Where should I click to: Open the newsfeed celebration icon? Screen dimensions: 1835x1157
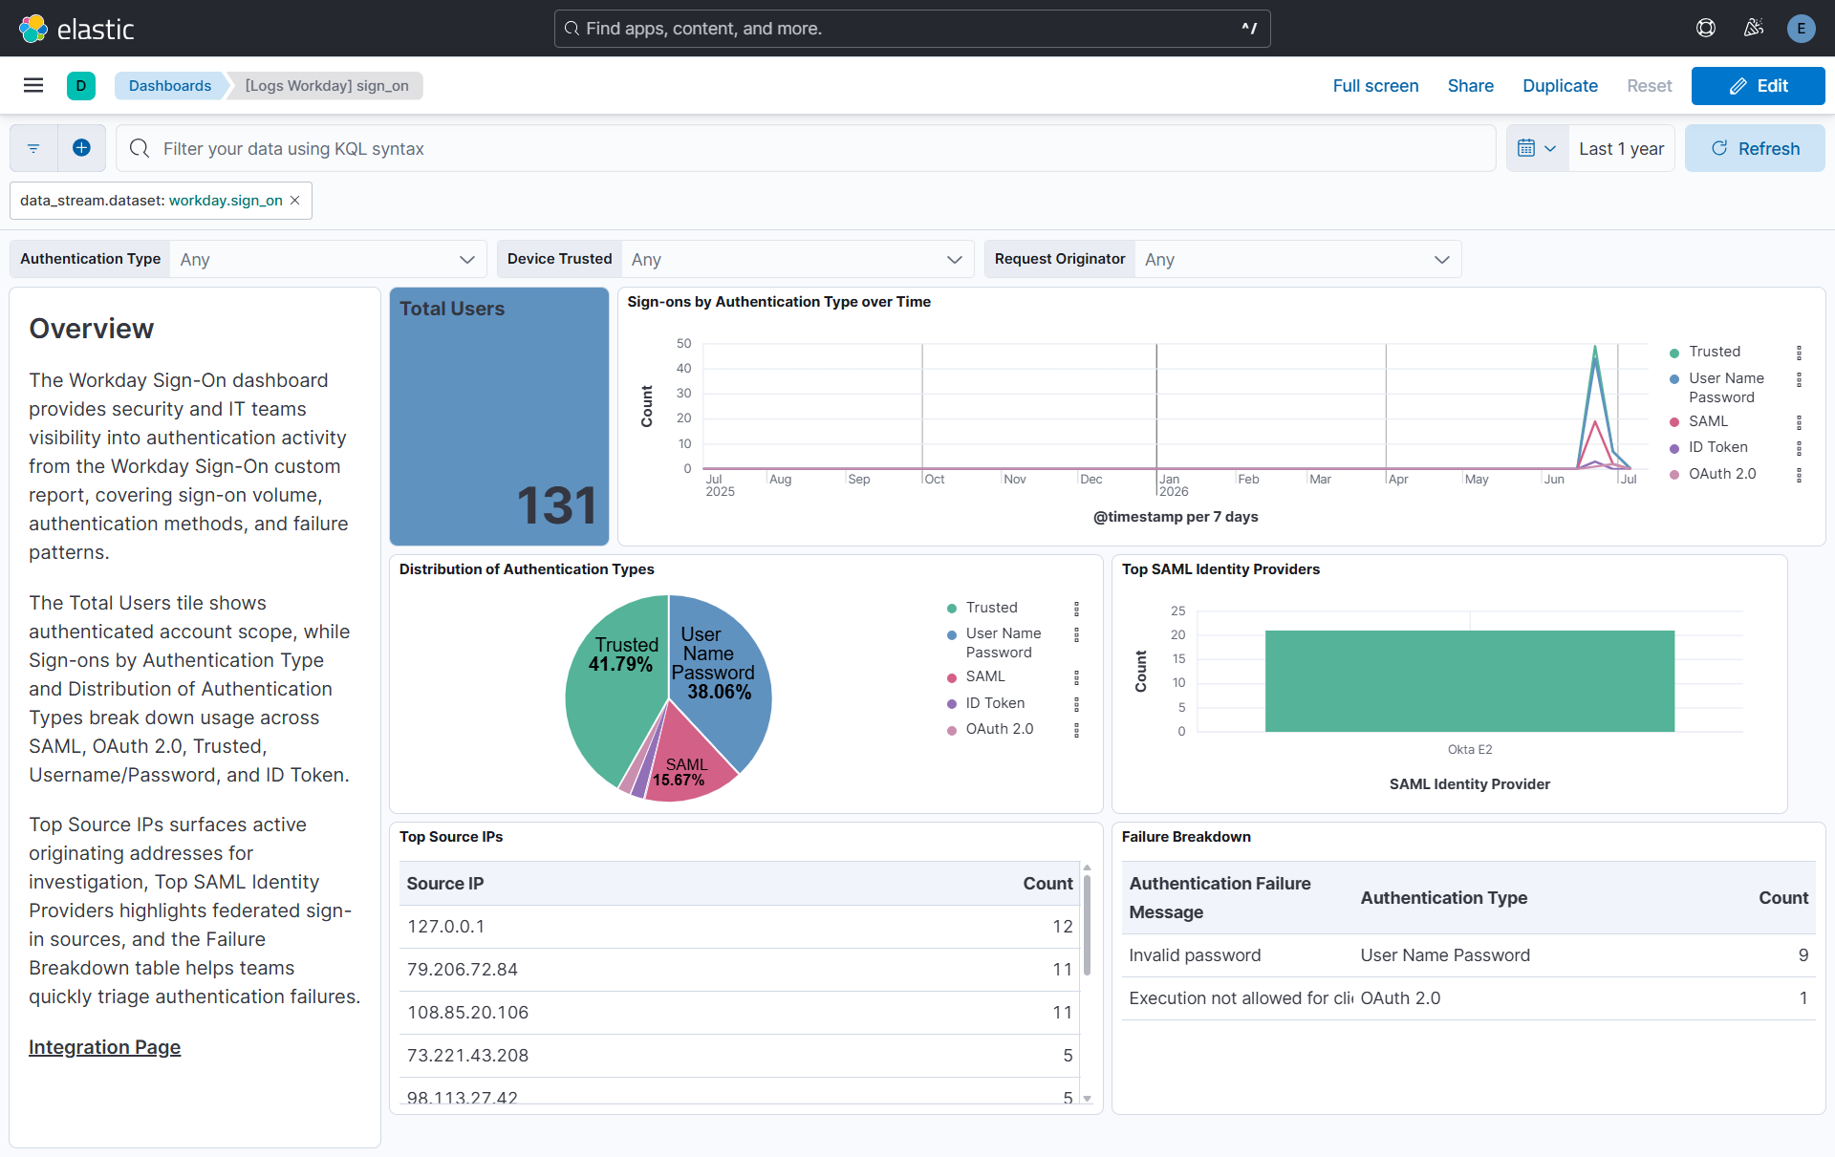click(1754, 29)
